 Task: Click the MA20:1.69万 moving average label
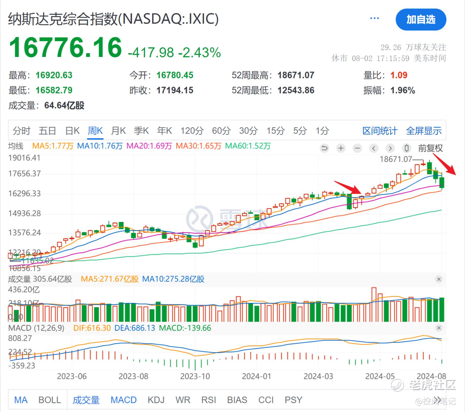[x=149, y=146]
